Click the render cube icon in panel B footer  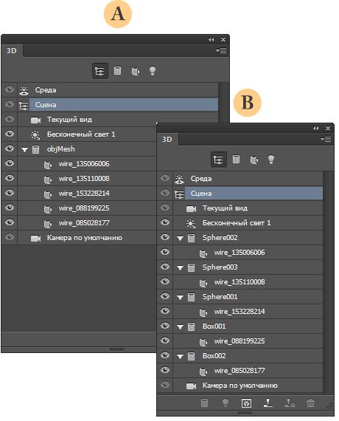click(x=246, y=403)
